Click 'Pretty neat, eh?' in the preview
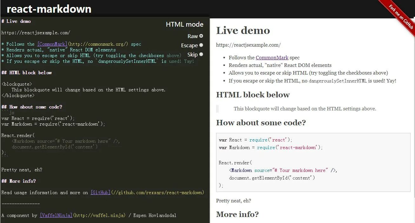The width and height of the screenshot is (415, 223). [234, 200]
